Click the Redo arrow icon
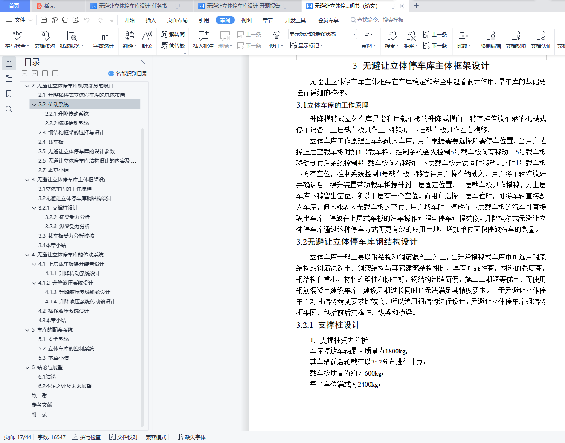565x443 pixels. coord(101,20)
